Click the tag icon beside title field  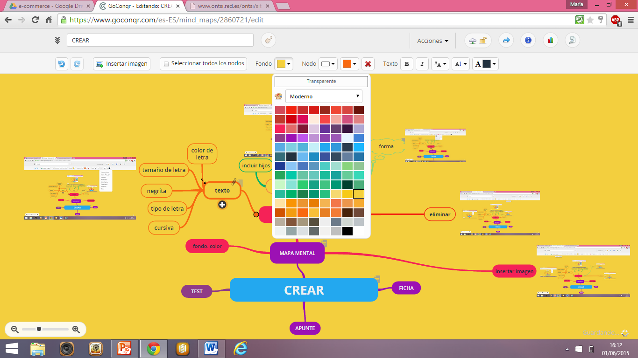(x=268, y=41)
